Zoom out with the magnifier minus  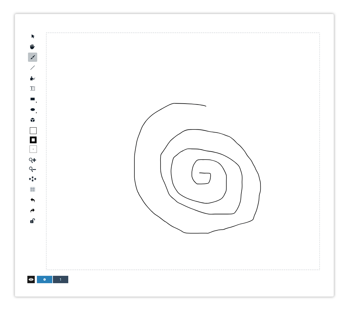pos(33,169)
